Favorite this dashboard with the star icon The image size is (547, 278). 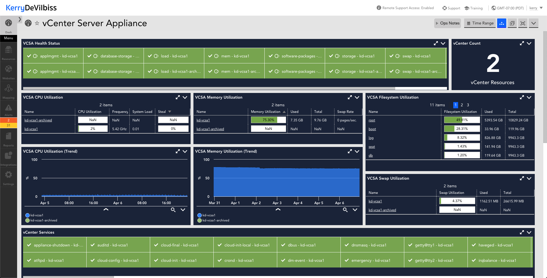[x=37, y=23]
